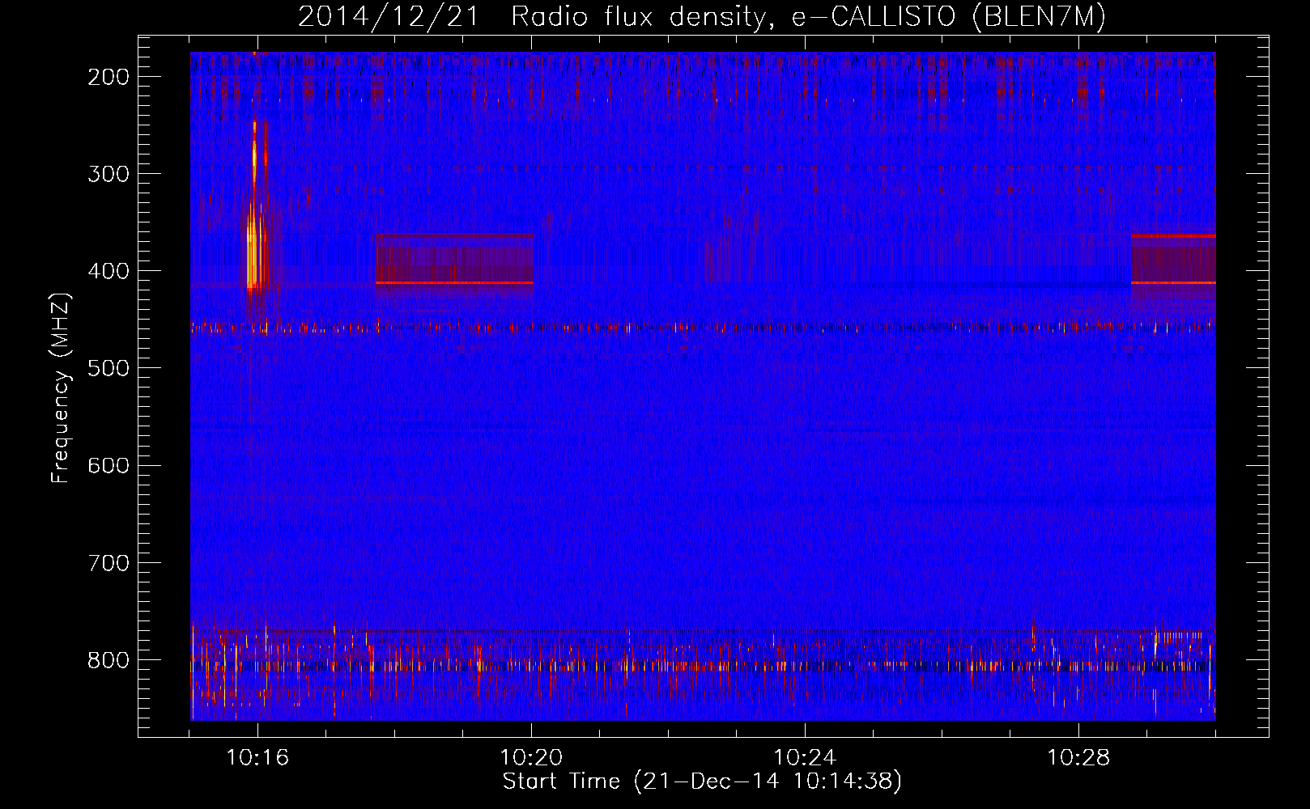Screen dimensions: 1310x809
Task: Click the 800 frequency tick label
Action: tap(108, 660)
